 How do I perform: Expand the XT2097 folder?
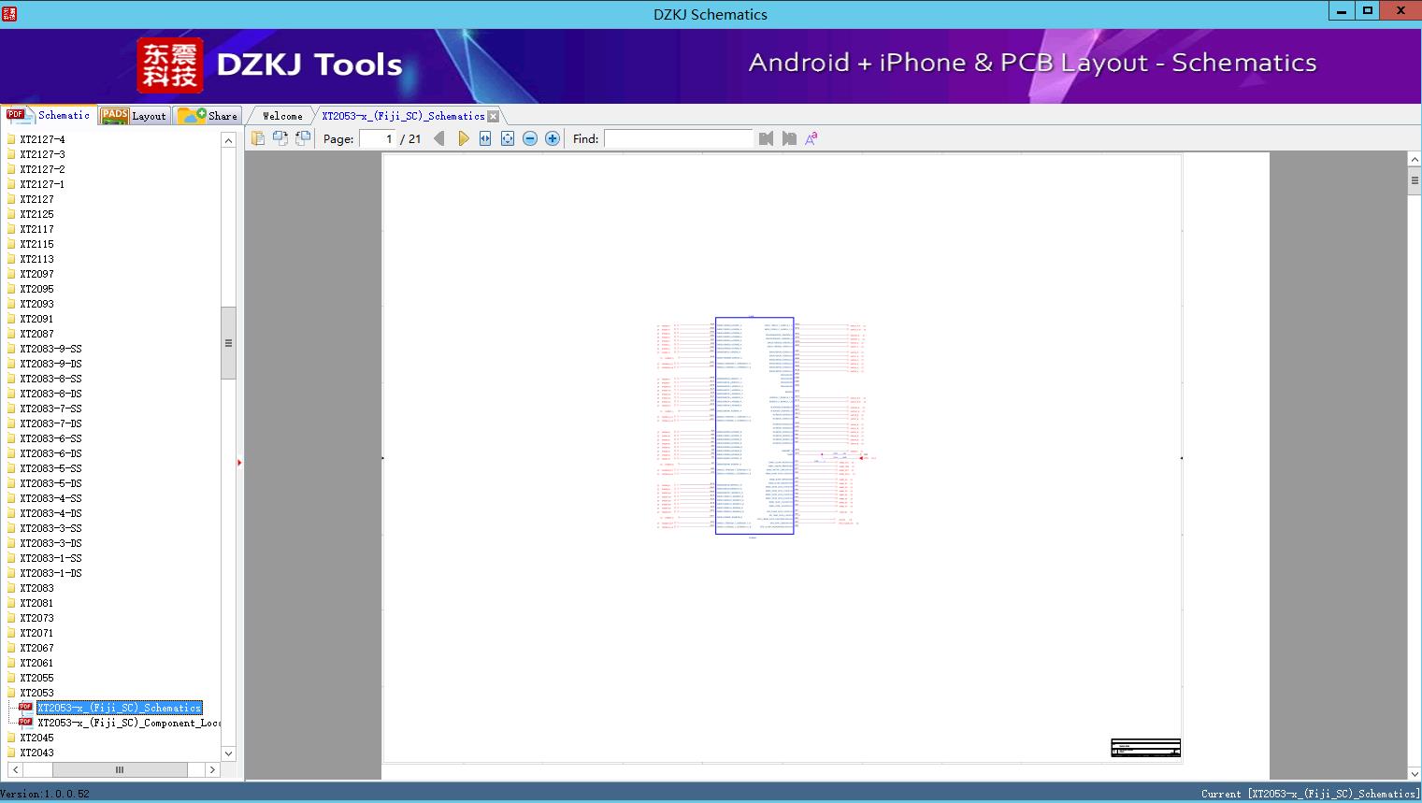[x=36, y=274]
